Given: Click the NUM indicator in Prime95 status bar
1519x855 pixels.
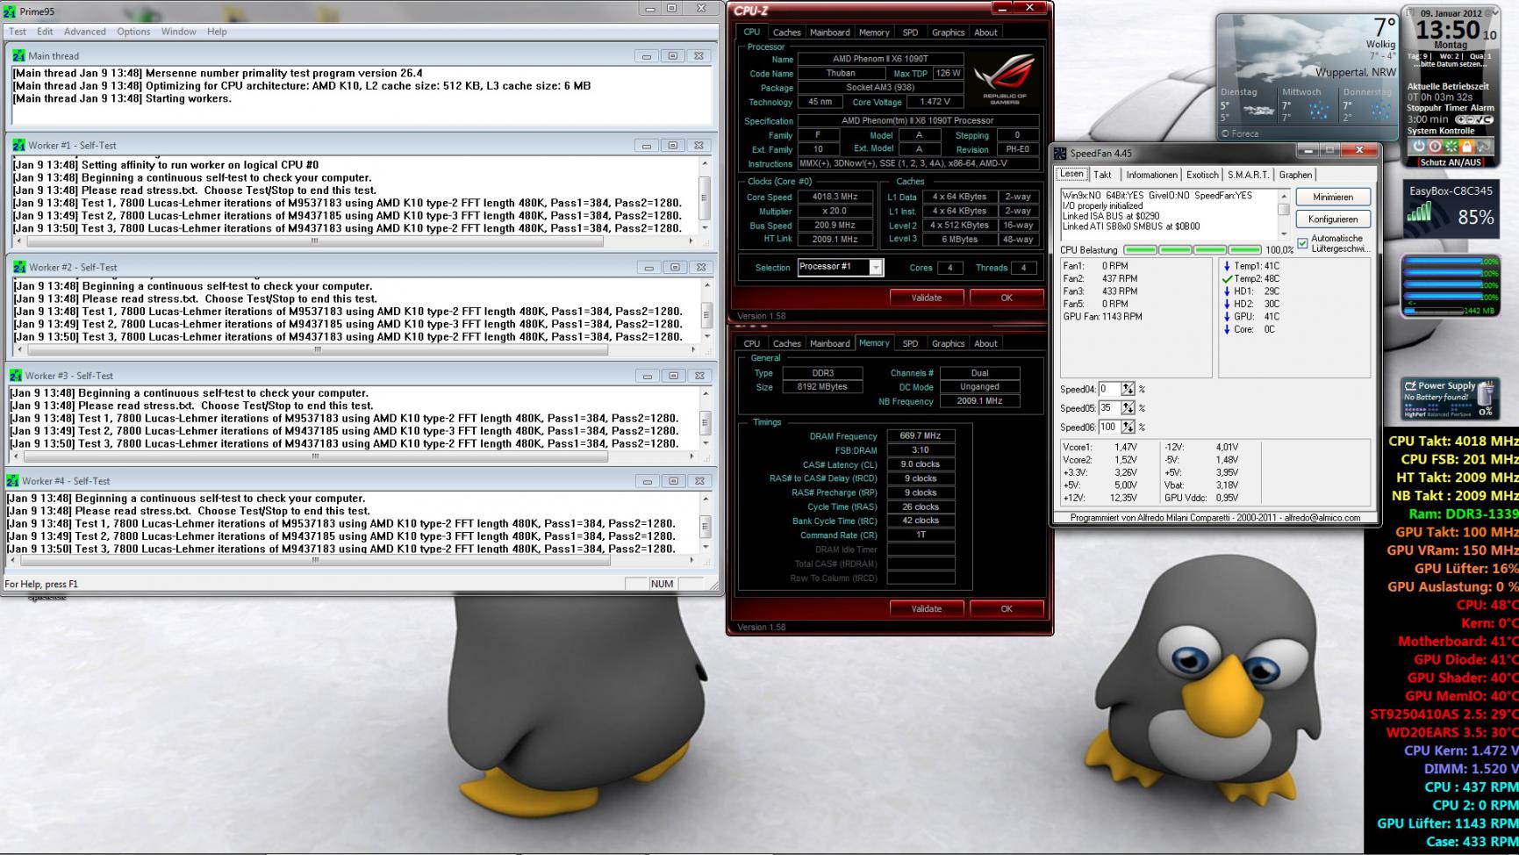Looking at the screenshot, I should point(663,584).
